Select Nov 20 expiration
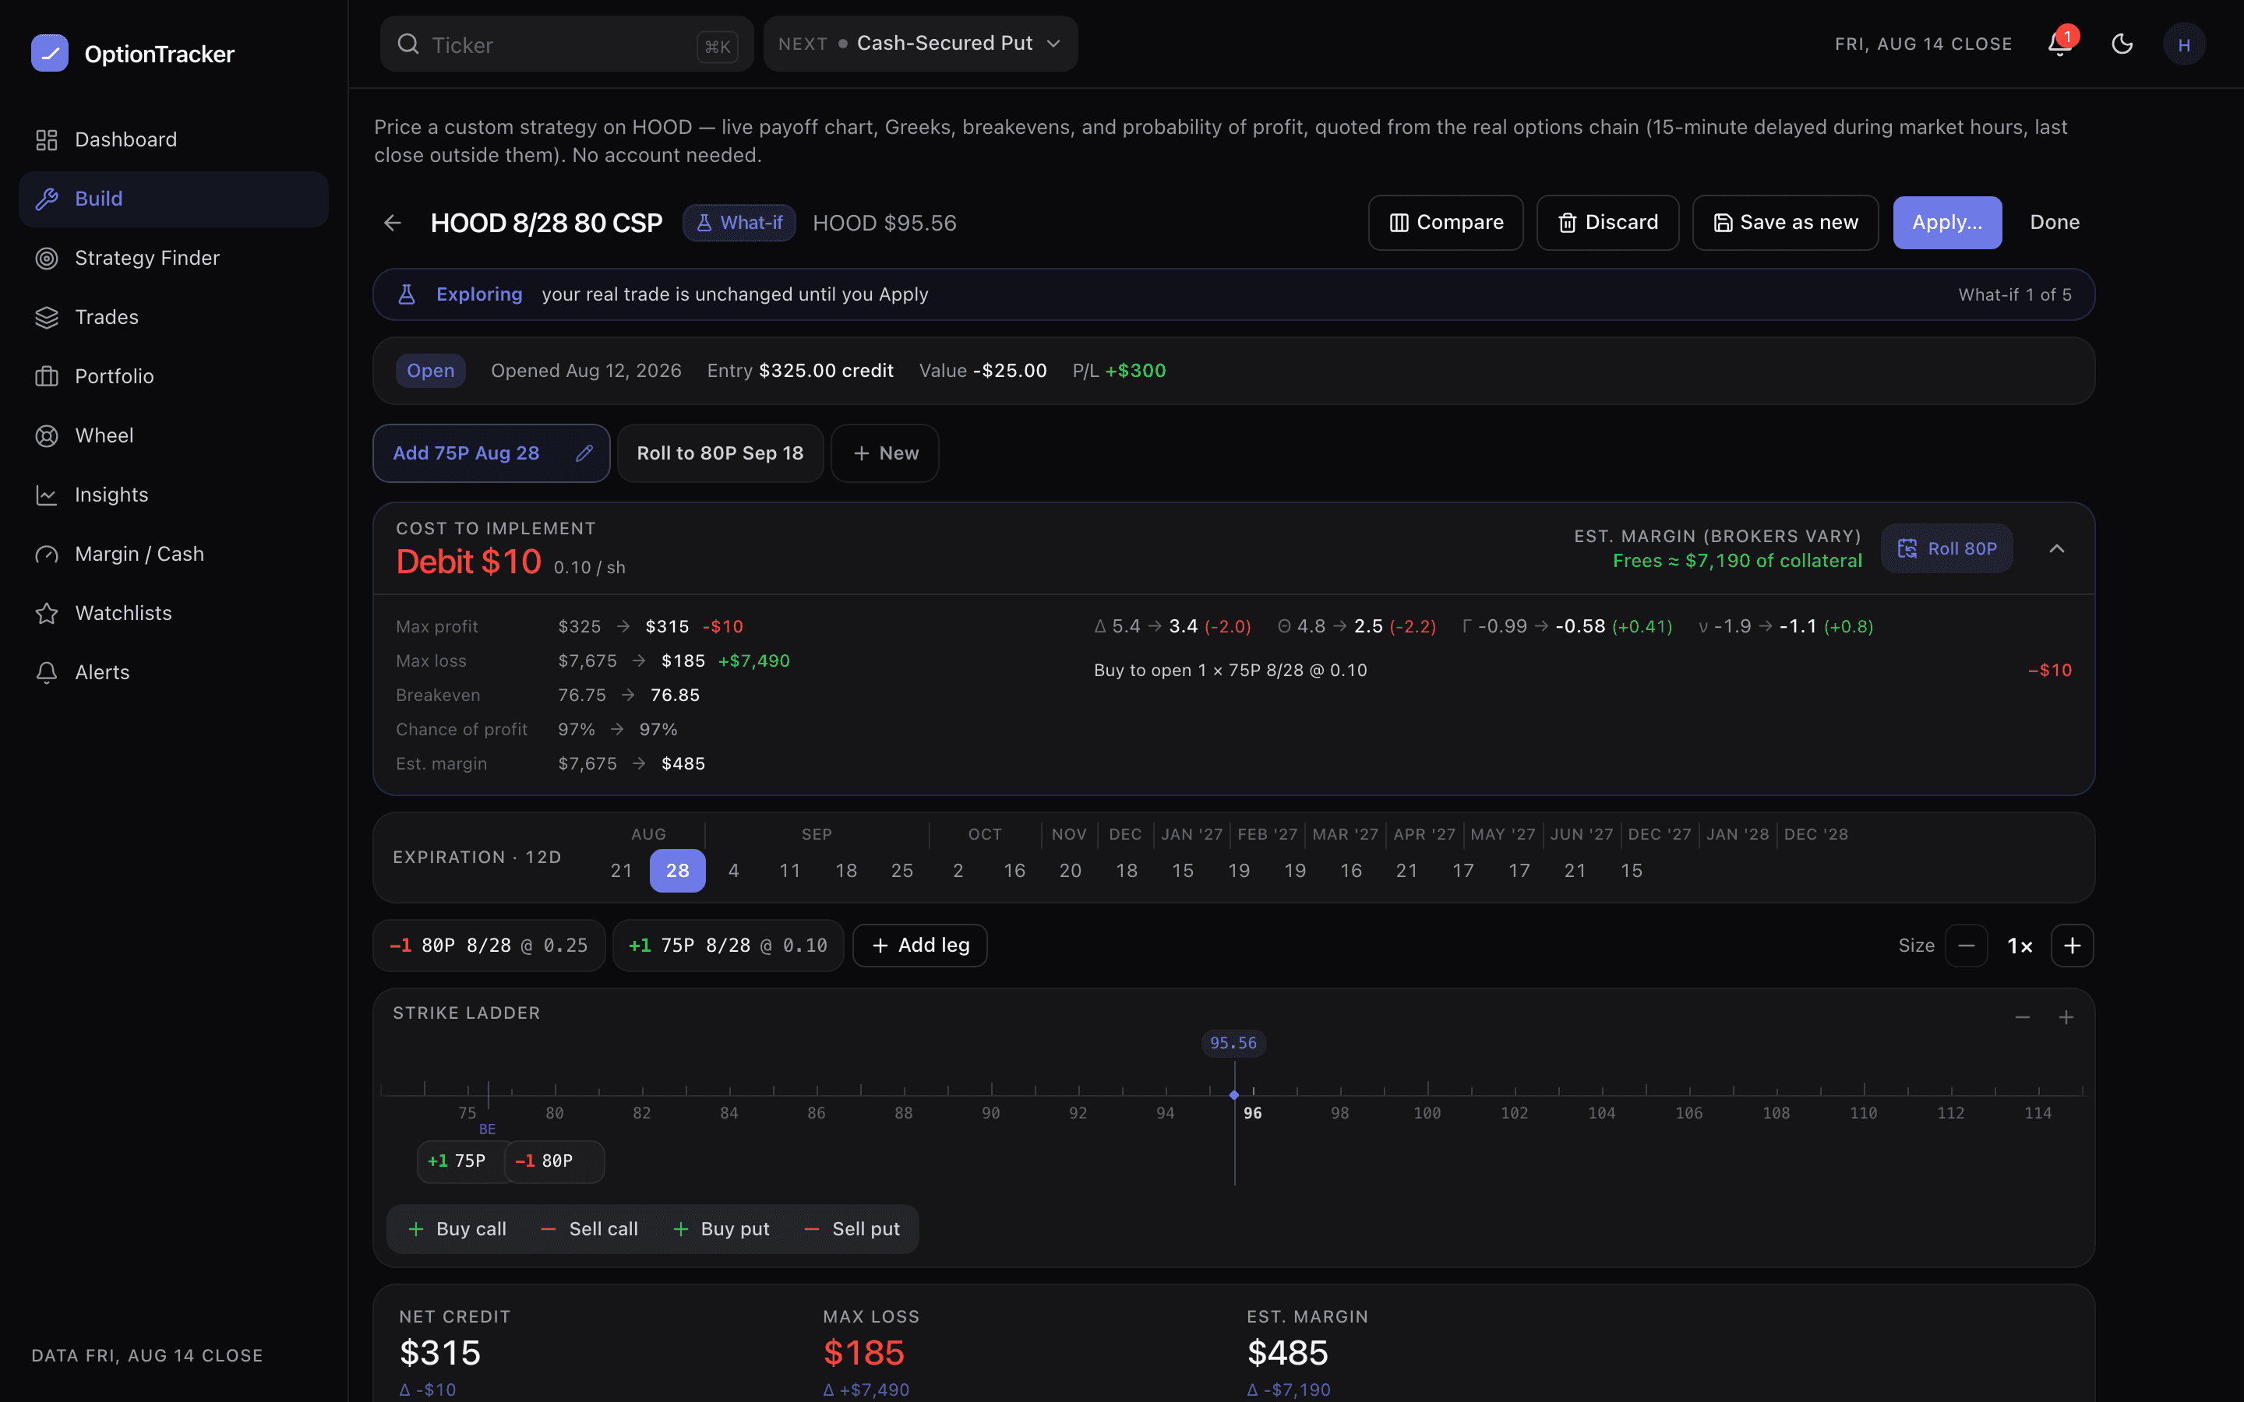 (x=1070, y=871)
